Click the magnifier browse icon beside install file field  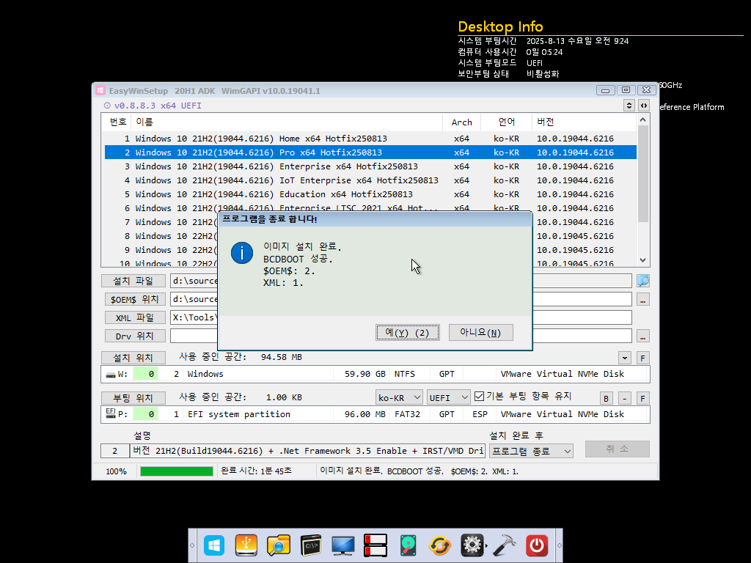642,281
